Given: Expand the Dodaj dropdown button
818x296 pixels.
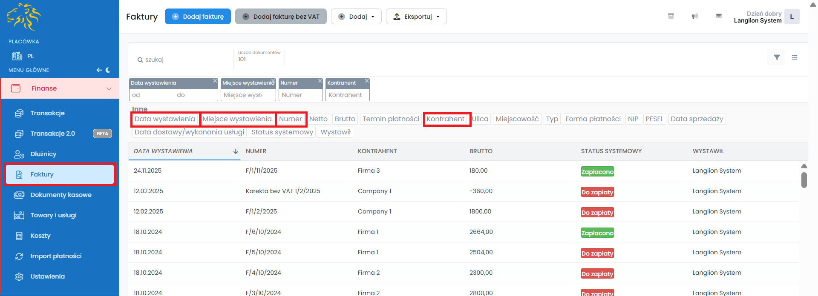Looking at the screenshot, I should tap(356, 17).
